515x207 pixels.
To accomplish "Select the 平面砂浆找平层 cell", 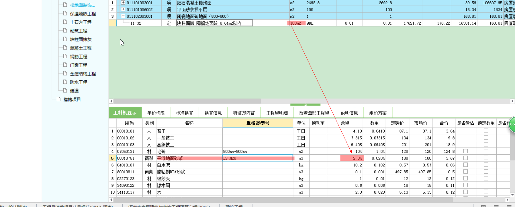I will (x=214, y=9).
